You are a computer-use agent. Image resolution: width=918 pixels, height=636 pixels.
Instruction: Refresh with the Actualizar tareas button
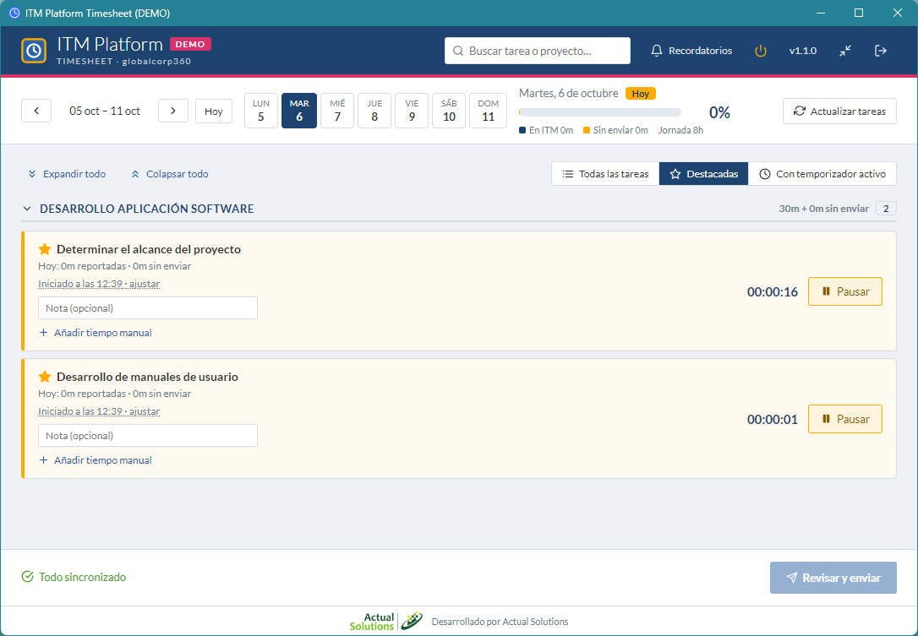point(839,111)
